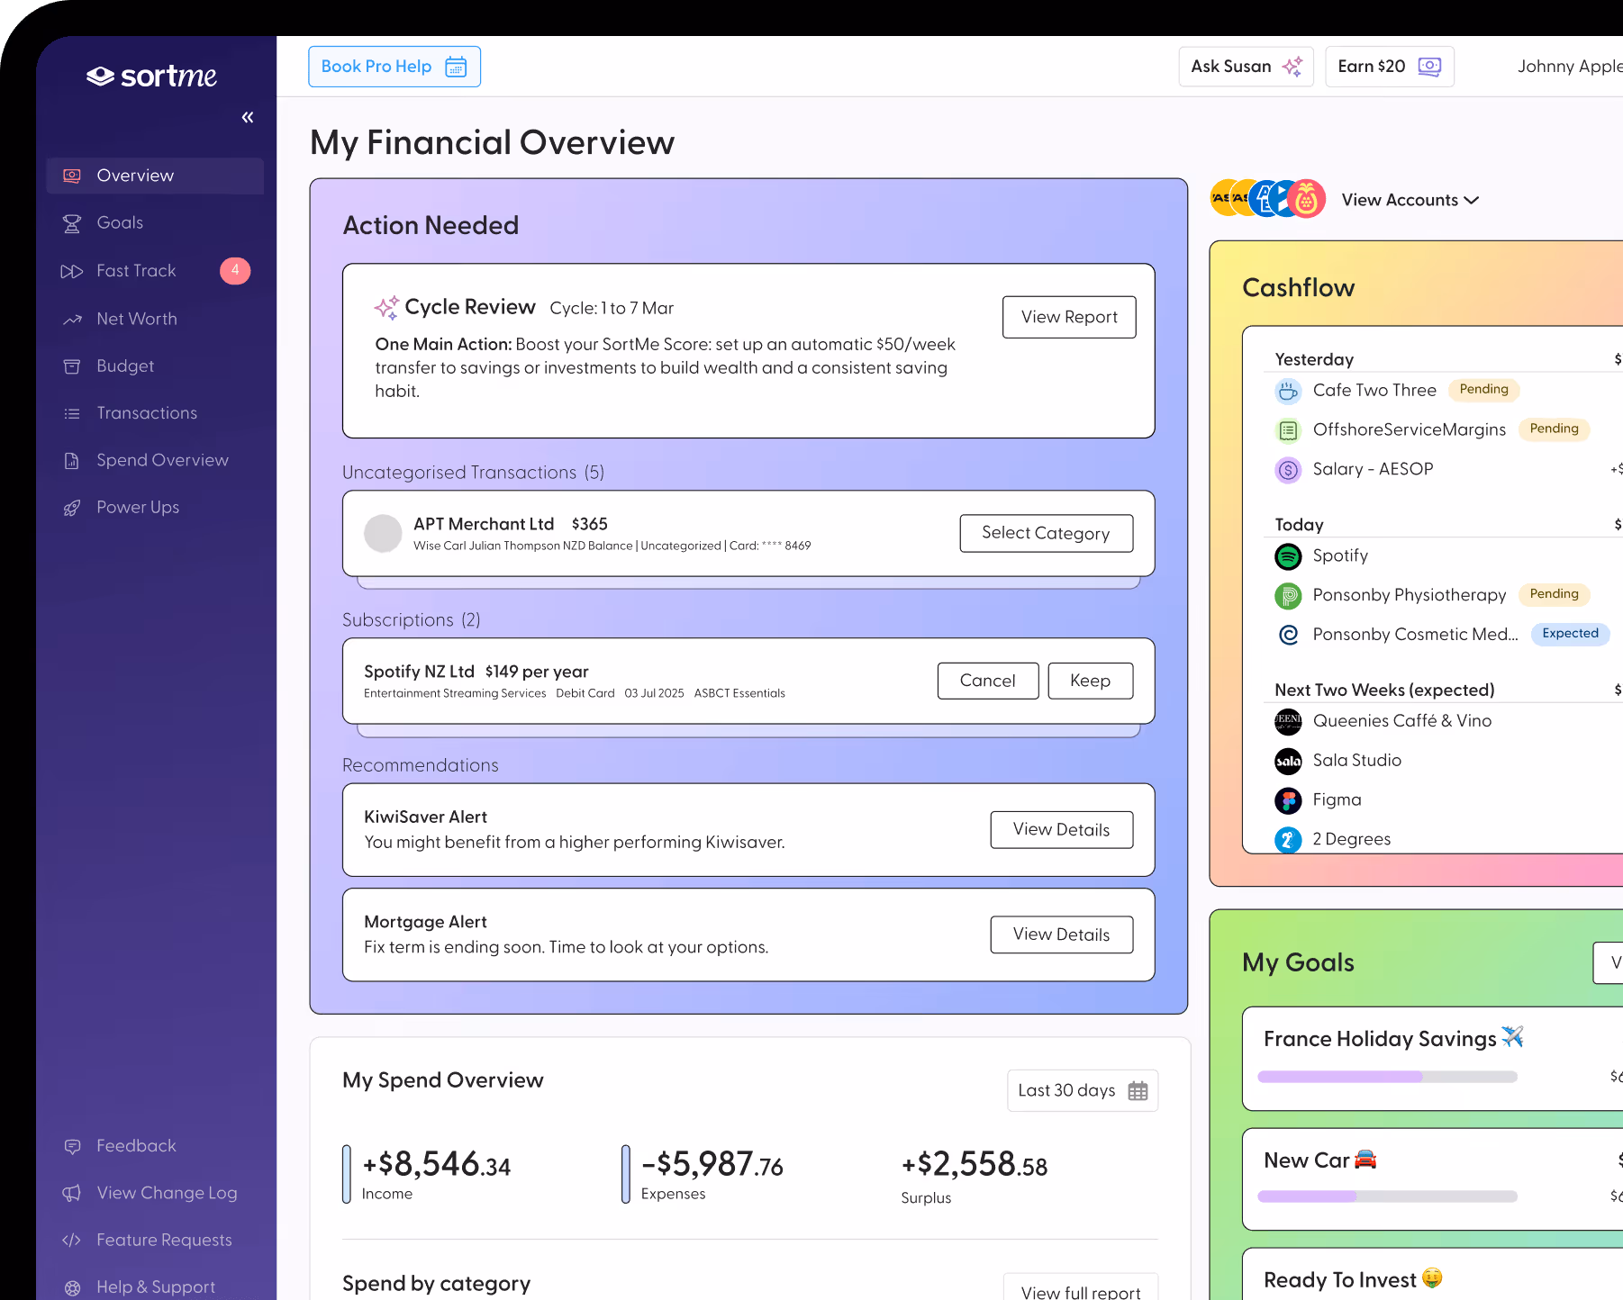Click the Net Worth trend icon
Viewport: 1623px width, 1300px height.
72,318
